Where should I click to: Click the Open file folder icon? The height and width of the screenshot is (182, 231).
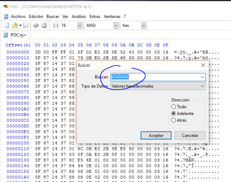click(15, 26)
